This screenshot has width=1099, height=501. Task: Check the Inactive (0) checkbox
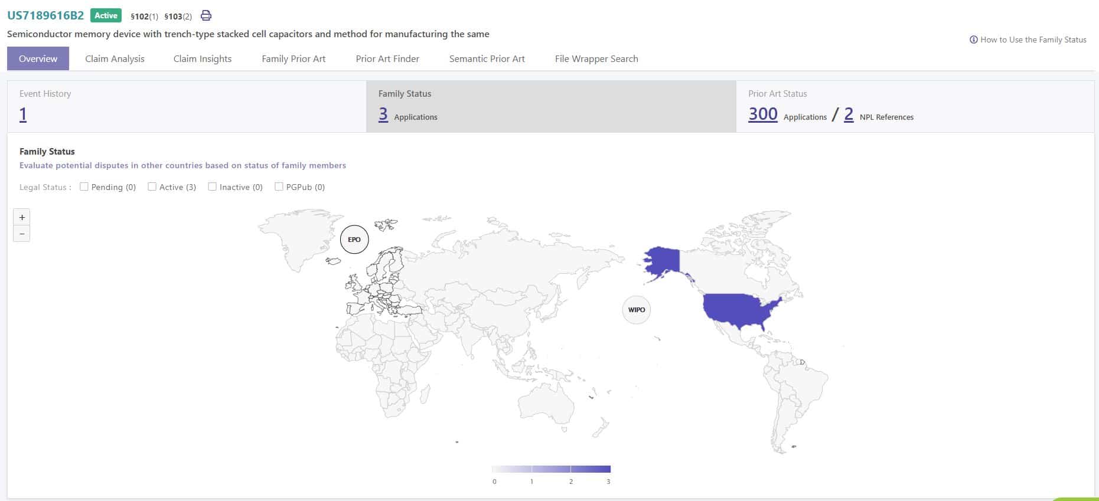212,186
